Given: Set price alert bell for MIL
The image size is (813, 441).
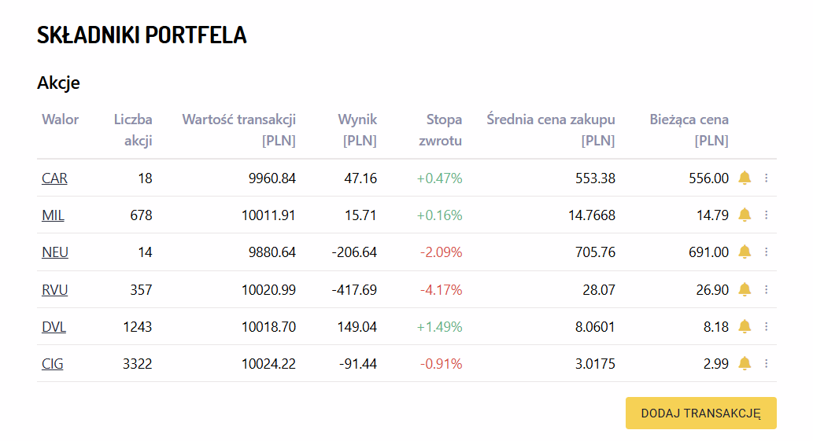Looking at the screenshot, I should tap(745, 215).
